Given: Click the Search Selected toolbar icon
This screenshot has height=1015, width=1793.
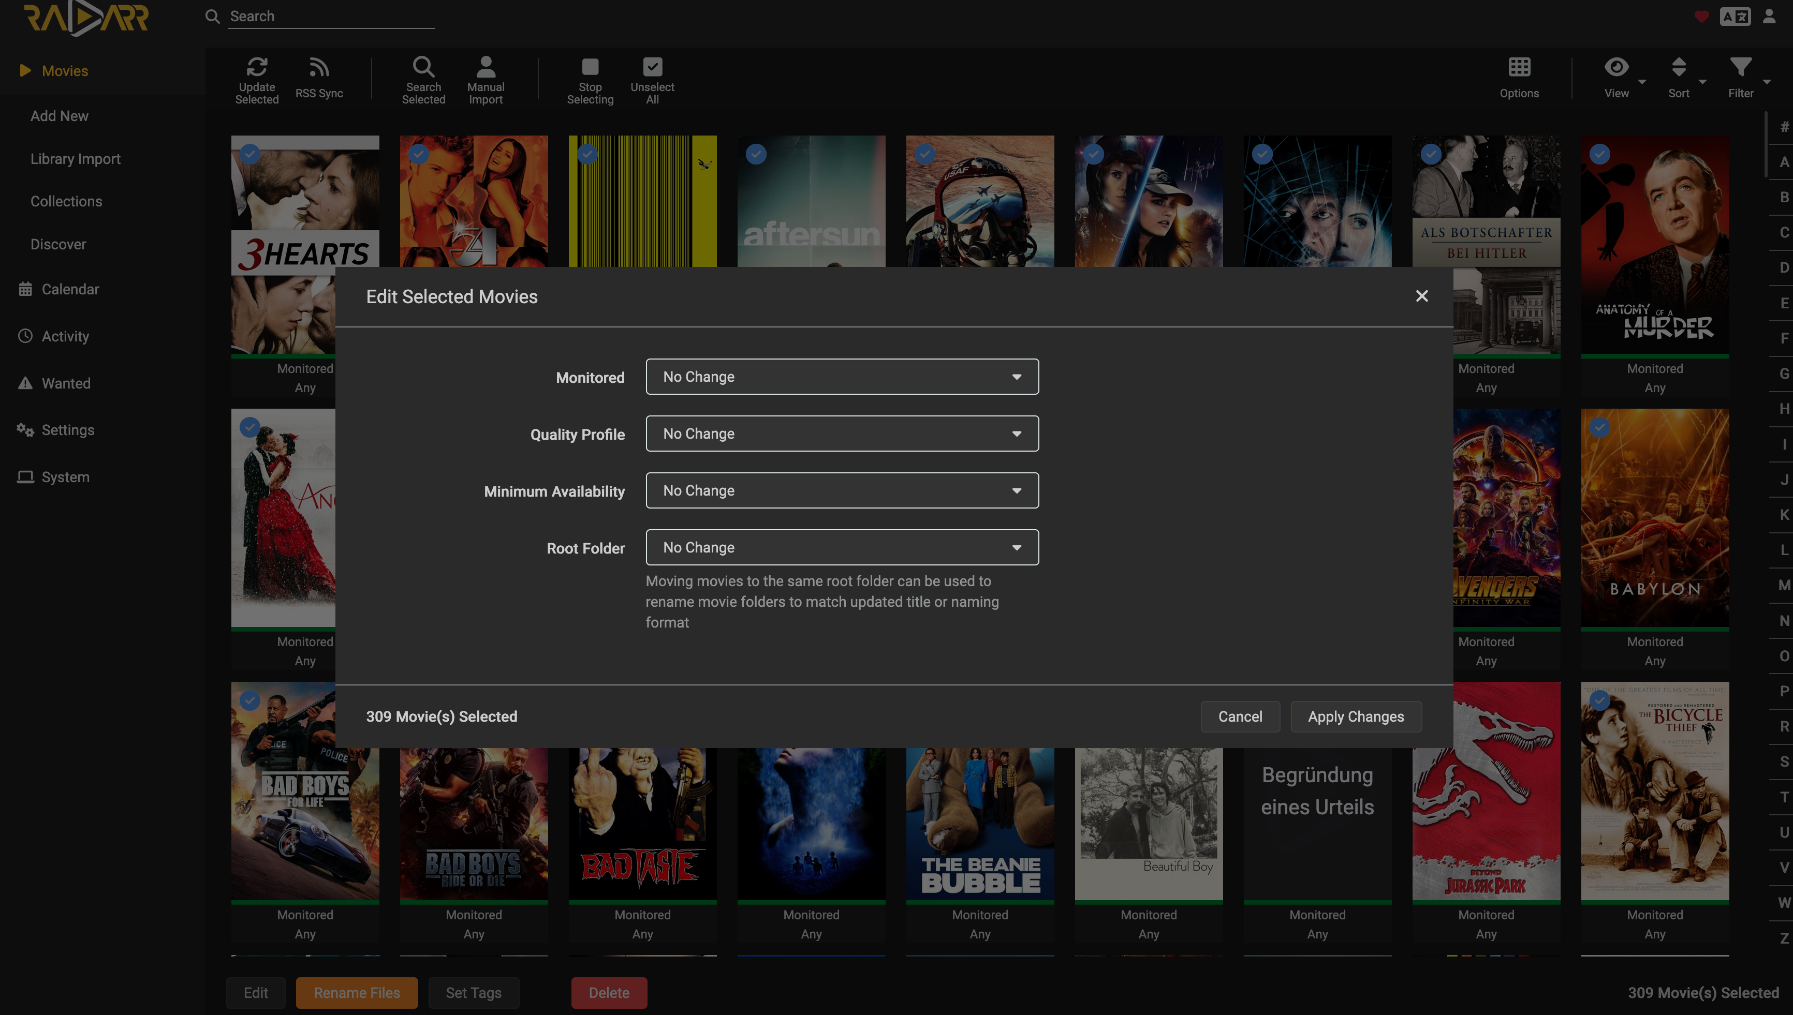Looking at the screenshot, I should click(x=423, y=67).
